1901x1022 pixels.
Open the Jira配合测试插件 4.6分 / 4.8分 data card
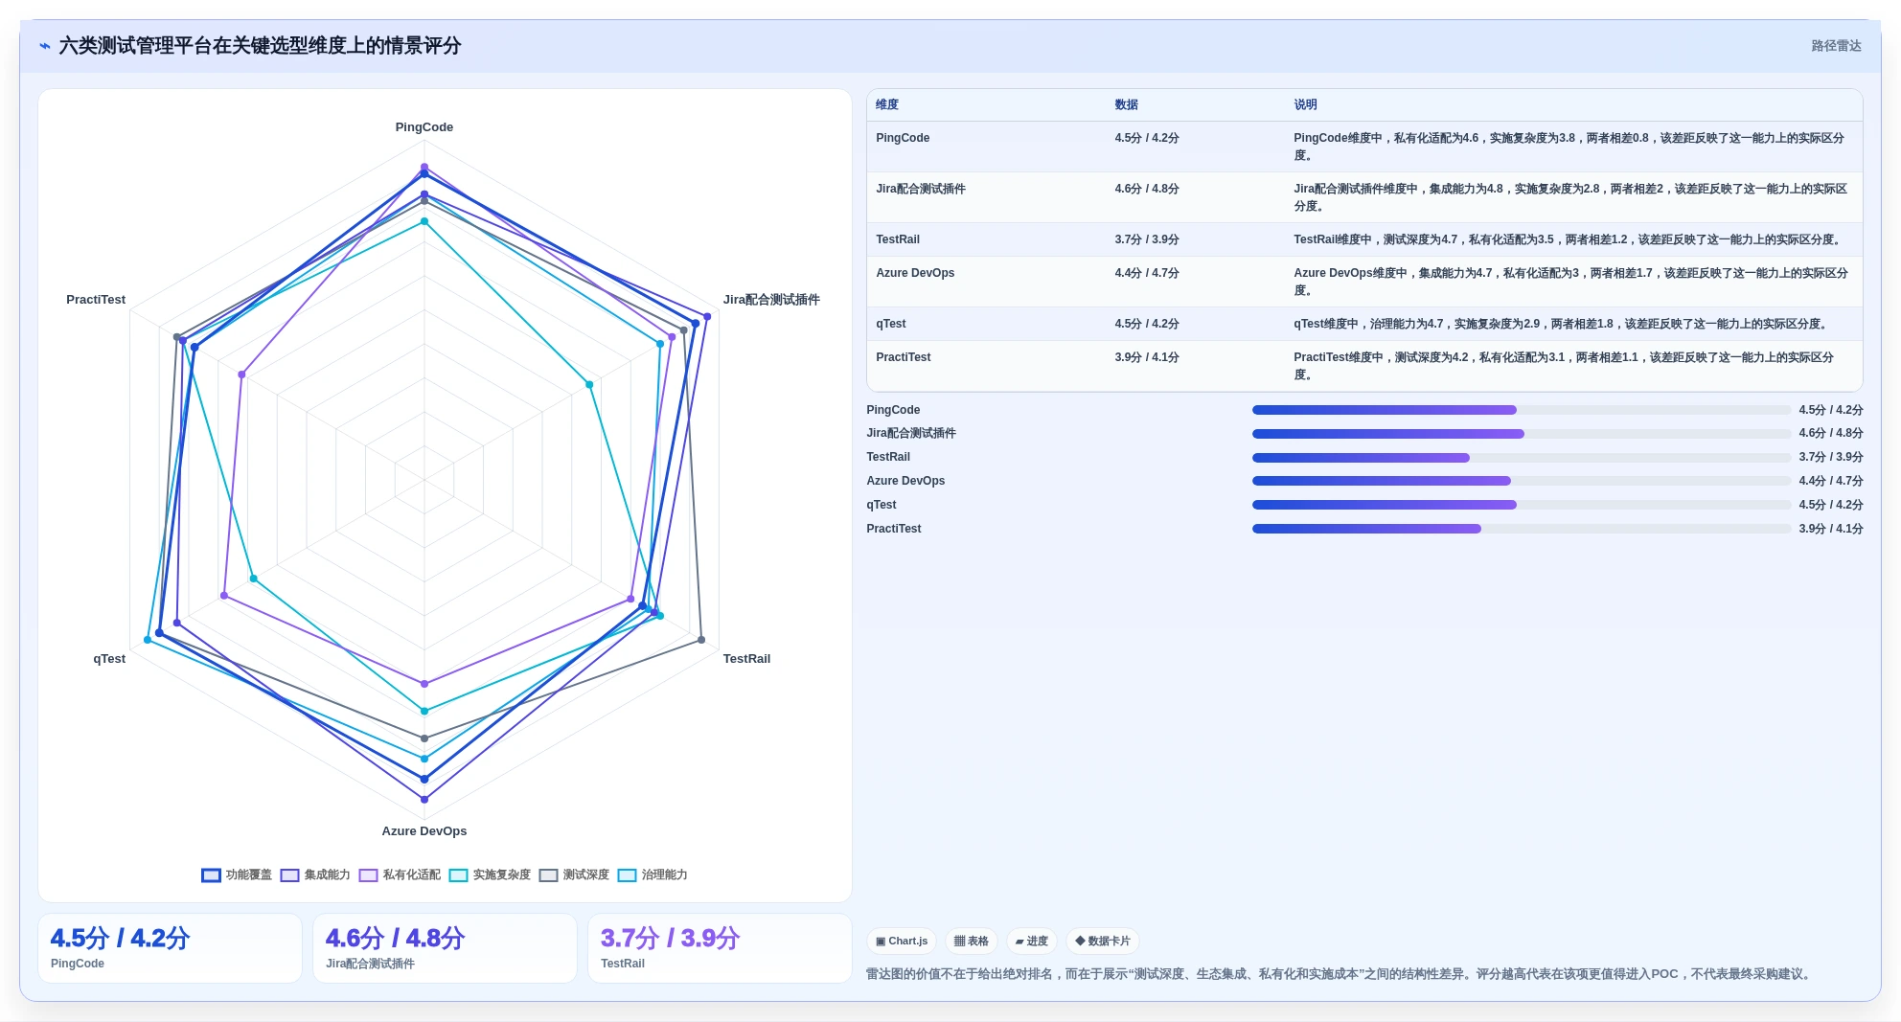(445, 948)
